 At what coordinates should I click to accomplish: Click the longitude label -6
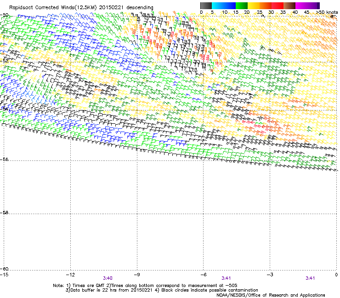pyautogui.click(x=203, y=275)
